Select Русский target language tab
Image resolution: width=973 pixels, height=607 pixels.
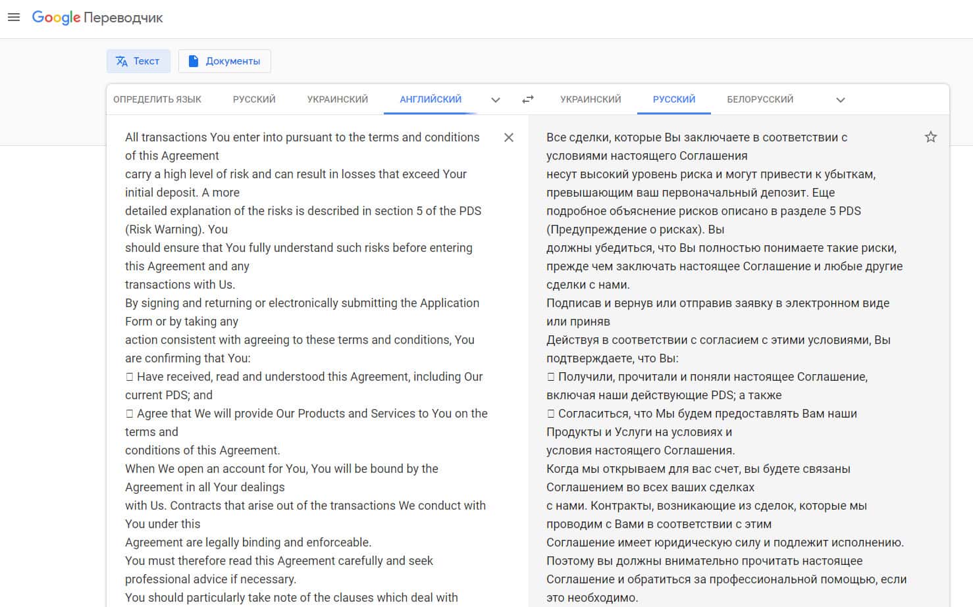coord(673,99)
